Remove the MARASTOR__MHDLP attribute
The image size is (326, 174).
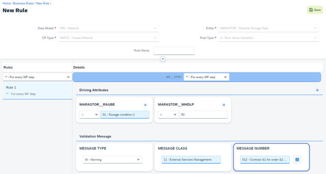224,105
